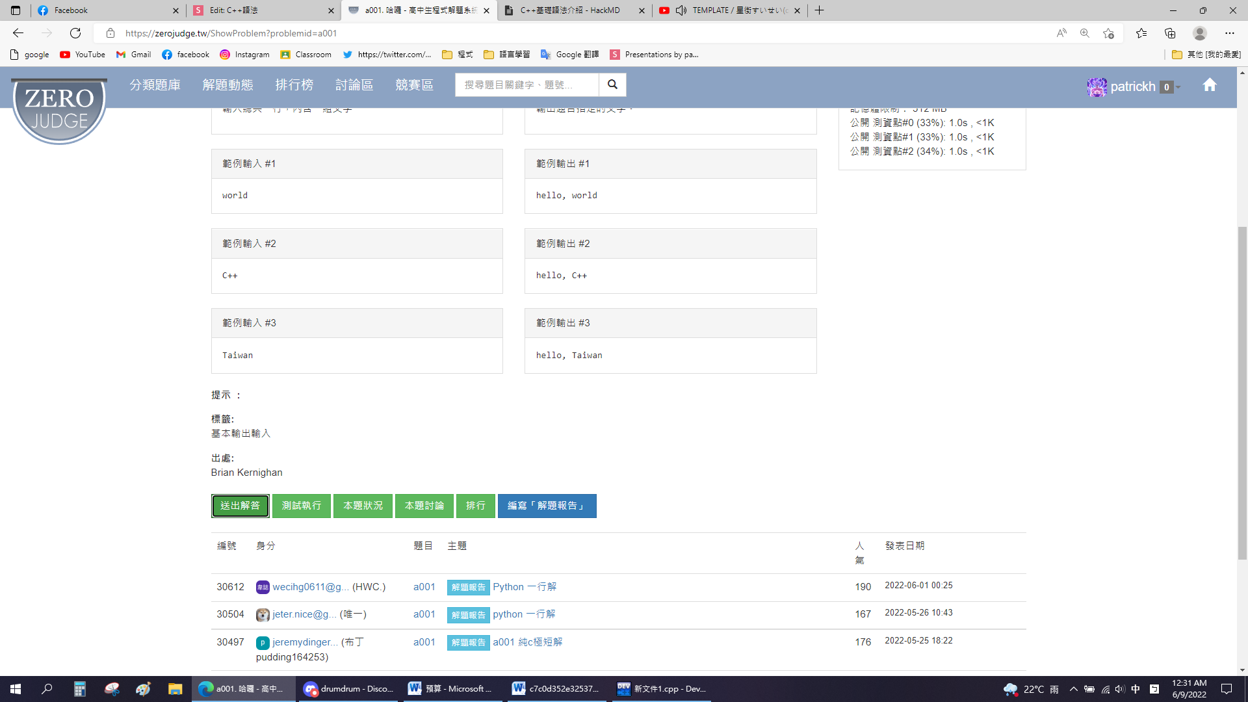The height and width of the screenshot is (702, 1248).
Task: Expand patrickh user dropdown arrow
Action: click(1178, 87)
